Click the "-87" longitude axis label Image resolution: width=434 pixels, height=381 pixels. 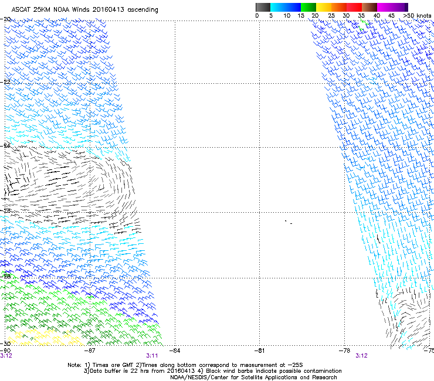pyautogui.click(x=90, y=351)
